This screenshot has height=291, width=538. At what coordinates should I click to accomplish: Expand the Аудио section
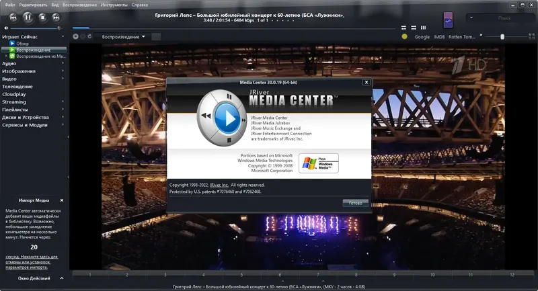[63, 63]
